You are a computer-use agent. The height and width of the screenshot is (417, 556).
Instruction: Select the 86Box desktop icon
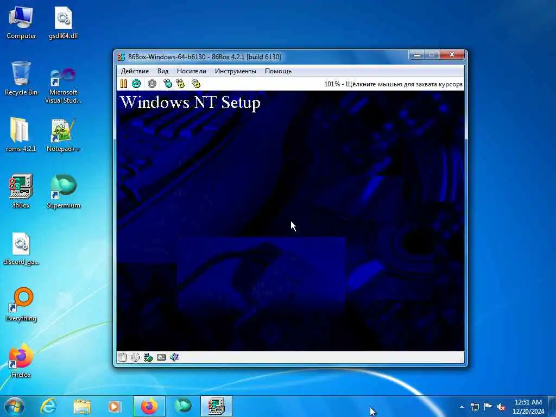tap(21, 191)
